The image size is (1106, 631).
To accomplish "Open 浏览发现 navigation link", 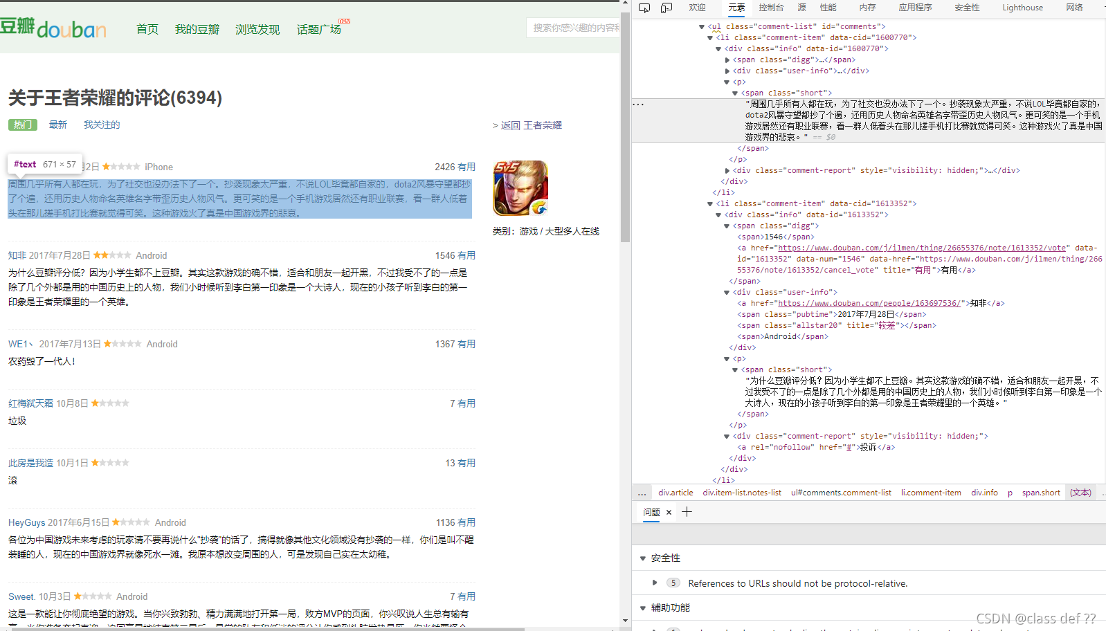I will 257,29.
